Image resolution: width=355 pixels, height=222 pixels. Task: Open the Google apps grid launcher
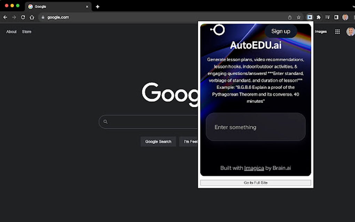click(337, 31)
